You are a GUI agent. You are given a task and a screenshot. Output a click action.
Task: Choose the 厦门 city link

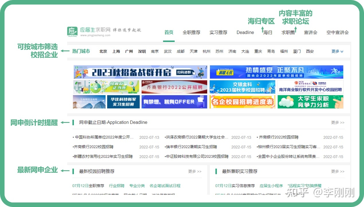point(297,51)
